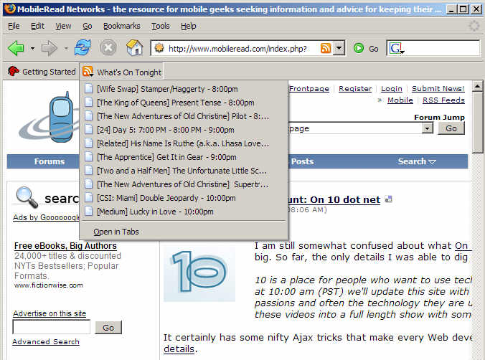This screenshot has width=485, height=360.
Task: Select the His Name Is Ruthe item
Action: coord(184,143)
